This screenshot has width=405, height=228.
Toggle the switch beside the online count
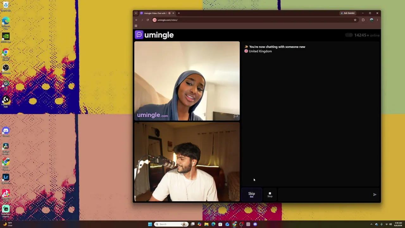tap(349, 35)
